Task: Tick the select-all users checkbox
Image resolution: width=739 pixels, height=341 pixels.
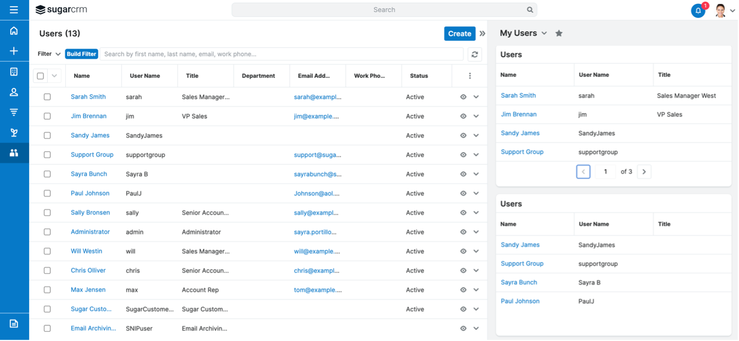Action: tap(40, 76)
